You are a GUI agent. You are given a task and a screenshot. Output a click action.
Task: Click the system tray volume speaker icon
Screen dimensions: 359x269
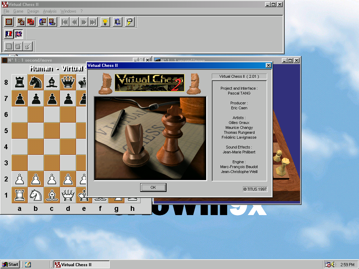333,265
